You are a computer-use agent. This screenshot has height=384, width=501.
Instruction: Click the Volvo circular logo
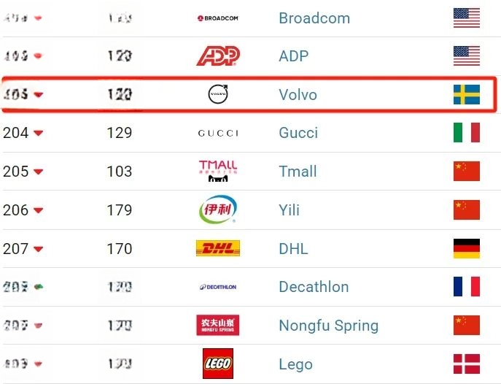click(218, 94)
